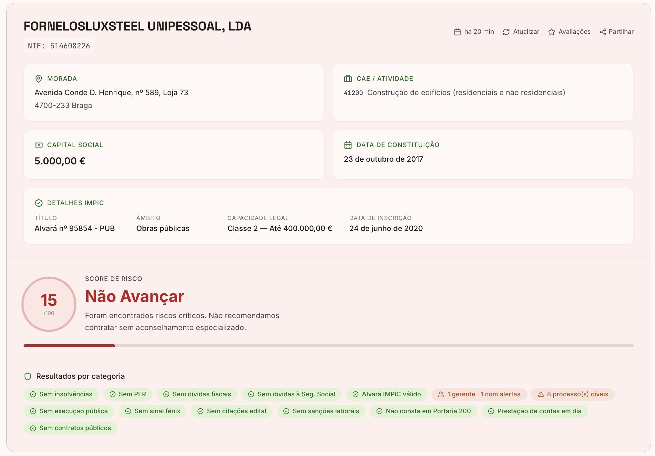Click Classe 2 — Até 400.000,00 €
This screenshot has height=456, width=655.
click(x=280, y=229)
